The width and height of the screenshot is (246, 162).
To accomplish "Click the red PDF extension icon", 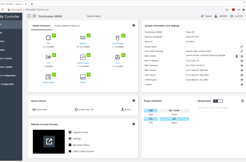I will click(x=233, y=10).
